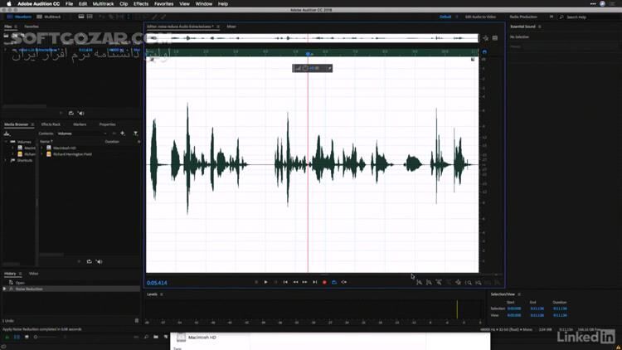This screenshot has height=350, width=622.
Task: Click the Search Help field
Action: pos(589,17)
